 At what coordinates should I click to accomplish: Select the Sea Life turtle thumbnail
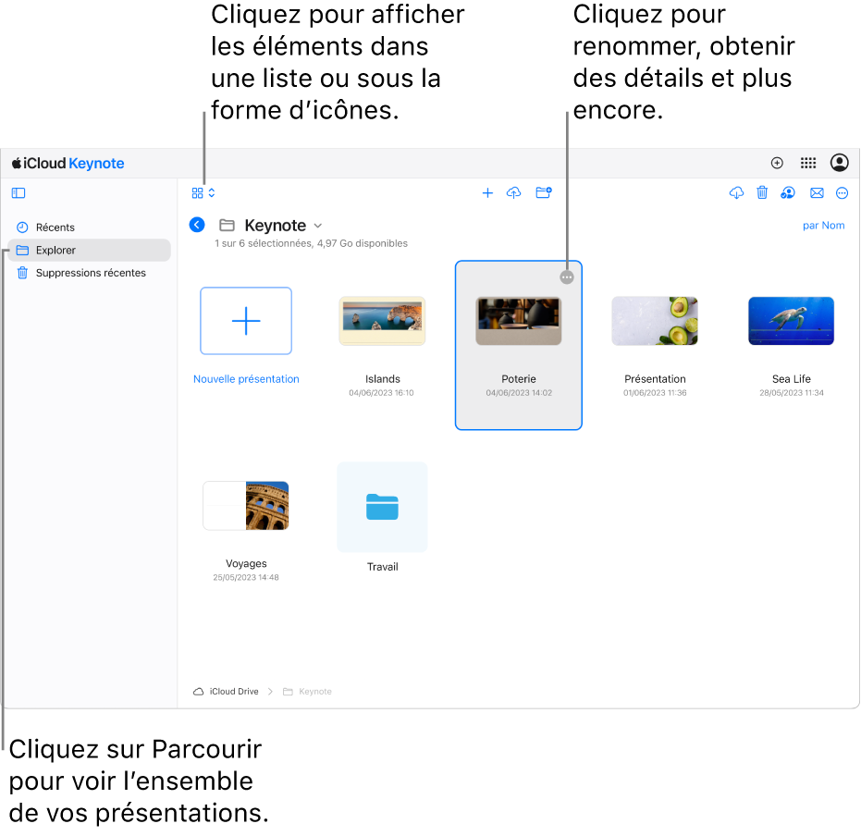[792, 321]
